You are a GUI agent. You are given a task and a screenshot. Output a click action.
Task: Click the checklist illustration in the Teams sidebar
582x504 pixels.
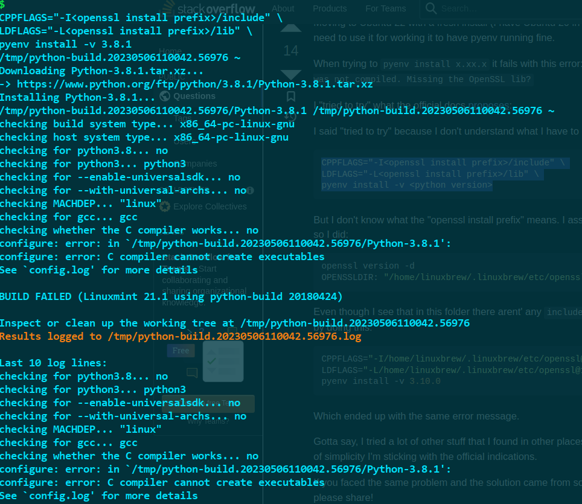[x=223, y=361]
